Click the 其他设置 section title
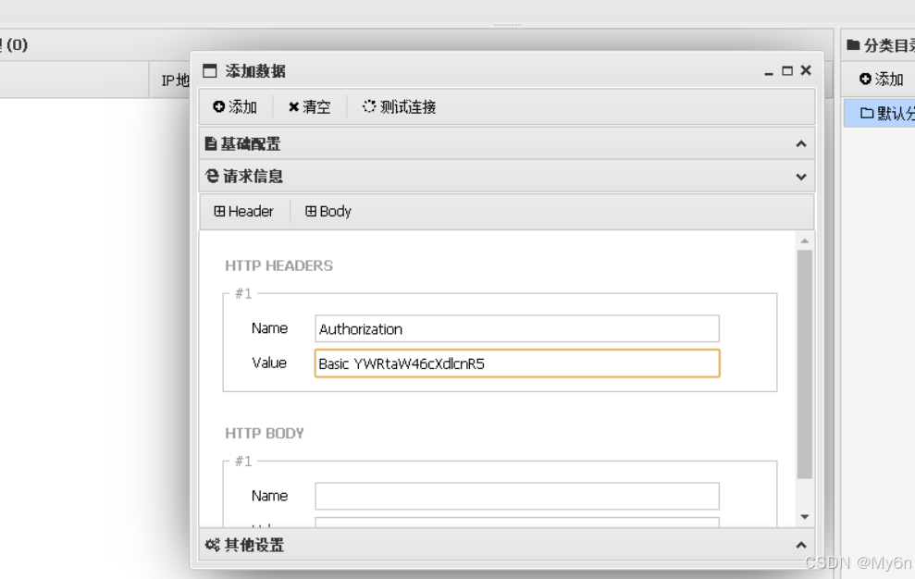Image resolution: width=915 pixels, height=579 pixels. tap(253, 545)
